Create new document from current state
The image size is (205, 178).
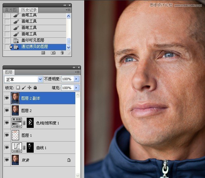pos(43,53)
